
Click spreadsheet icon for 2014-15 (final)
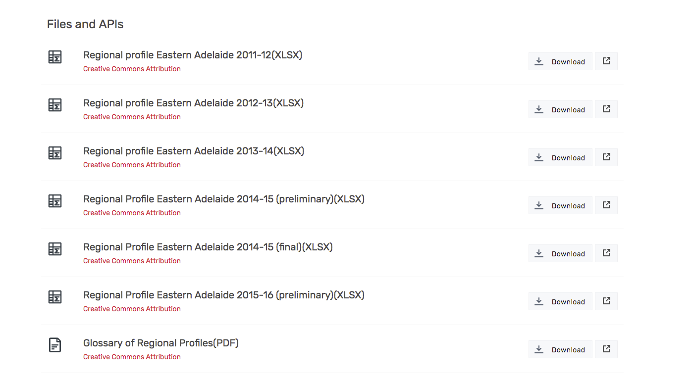coord(55,249)
